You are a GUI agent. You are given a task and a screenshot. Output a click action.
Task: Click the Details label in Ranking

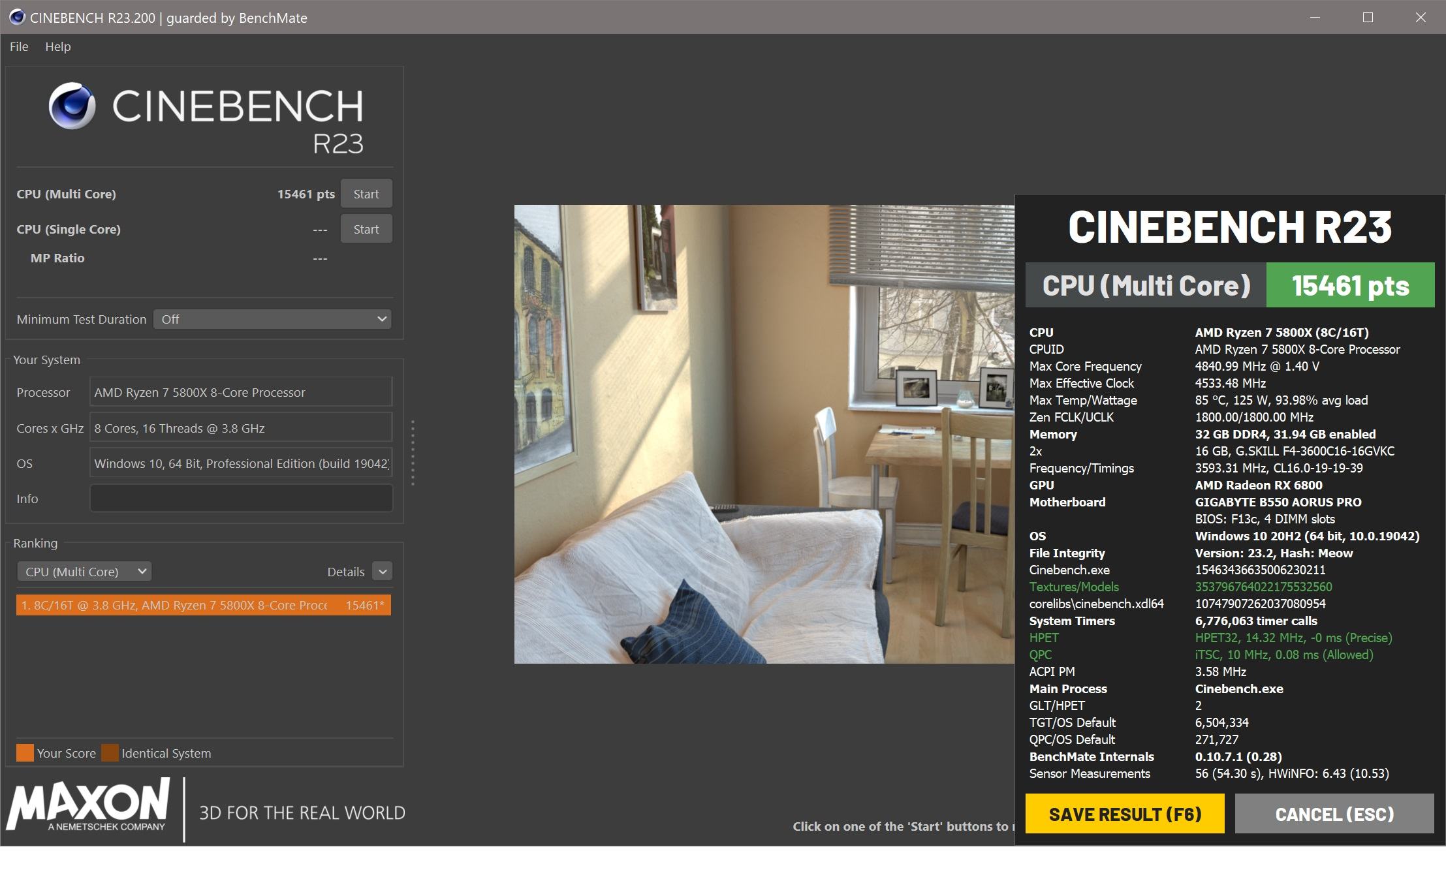click(345, 572)
